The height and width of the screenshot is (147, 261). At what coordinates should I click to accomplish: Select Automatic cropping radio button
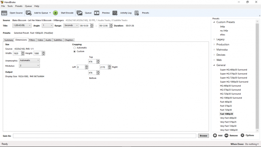74,48
